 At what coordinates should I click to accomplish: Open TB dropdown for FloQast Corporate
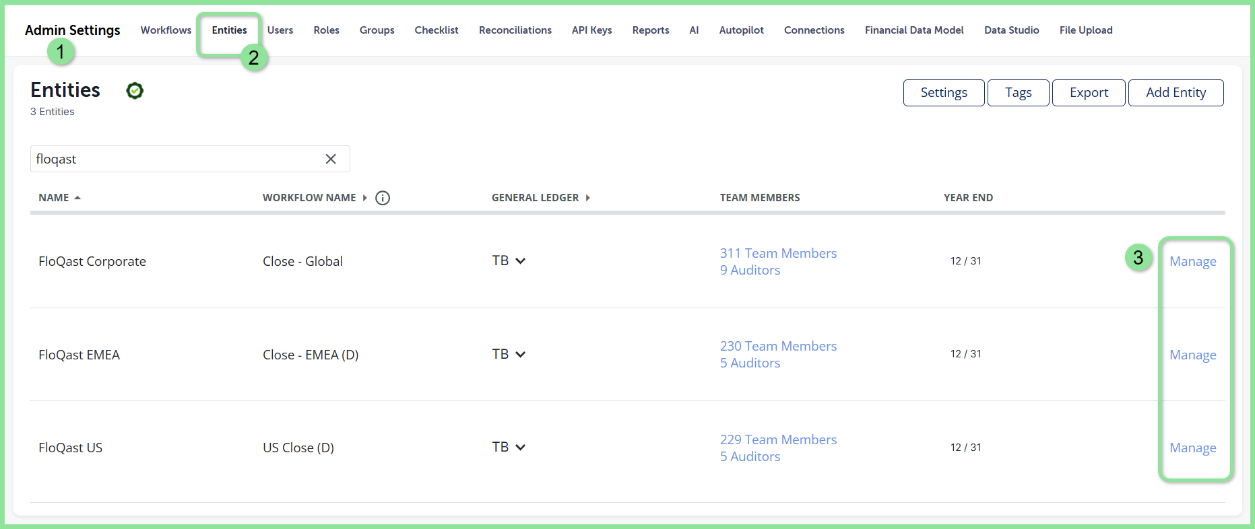(509, 261)
